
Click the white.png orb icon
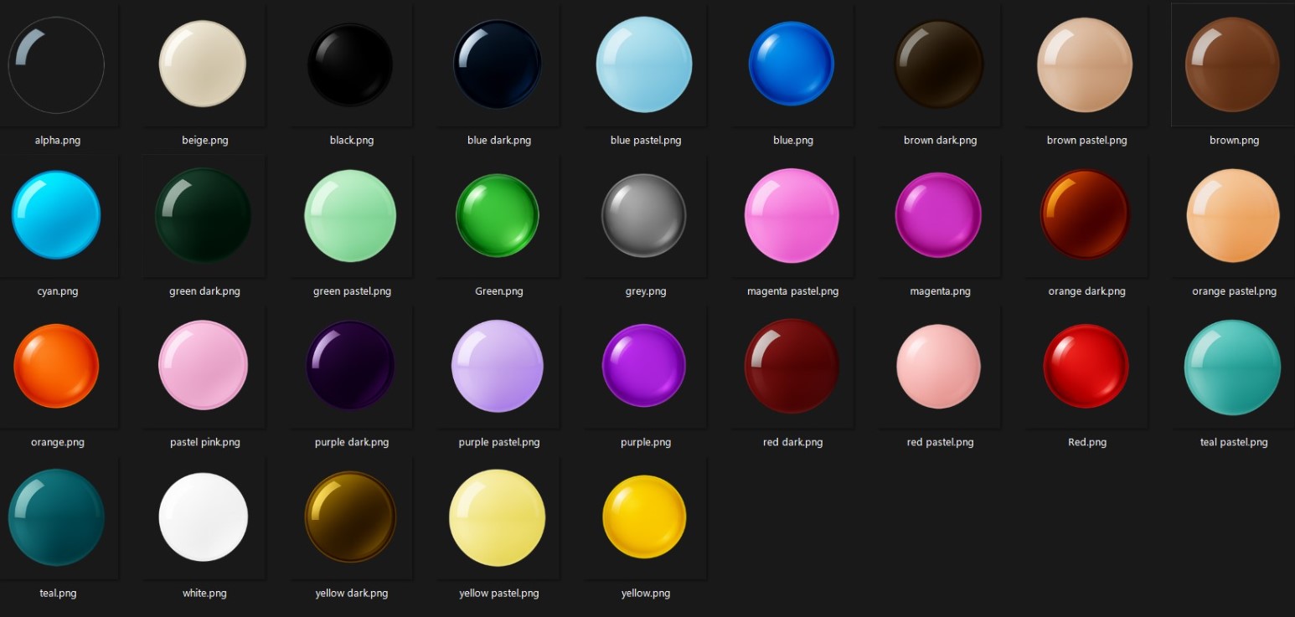204,517
